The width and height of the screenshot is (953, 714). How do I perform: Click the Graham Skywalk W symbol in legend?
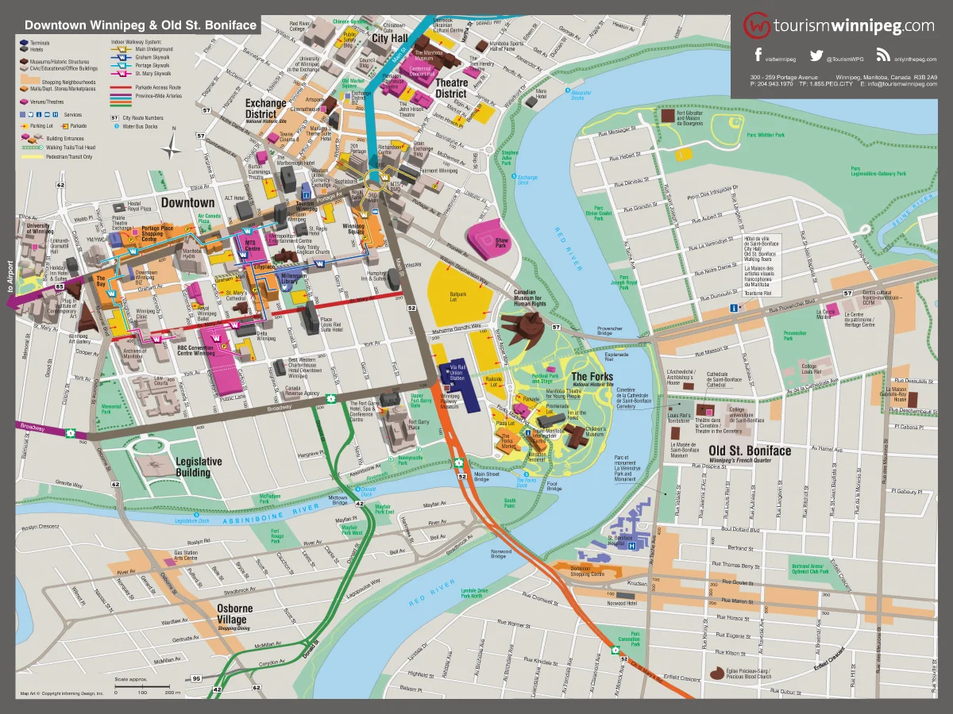(x=122, y=57)
